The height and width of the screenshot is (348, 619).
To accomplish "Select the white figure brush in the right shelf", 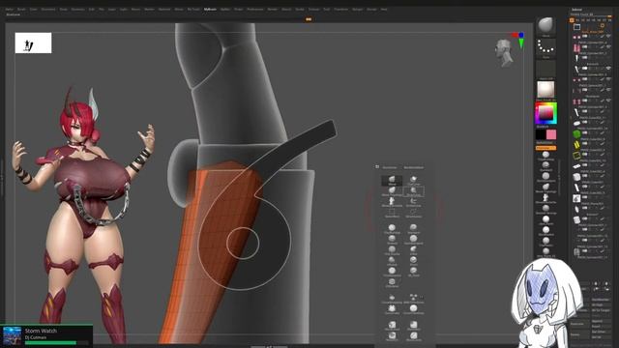I will point(545,197).
